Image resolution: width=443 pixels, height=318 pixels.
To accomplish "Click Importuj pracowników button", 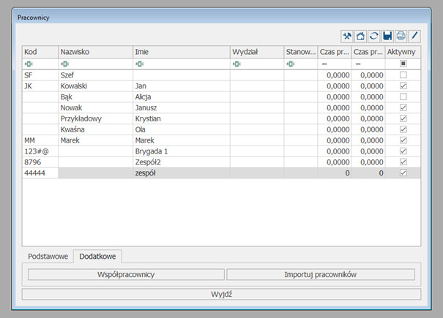I will pos(320,275).
